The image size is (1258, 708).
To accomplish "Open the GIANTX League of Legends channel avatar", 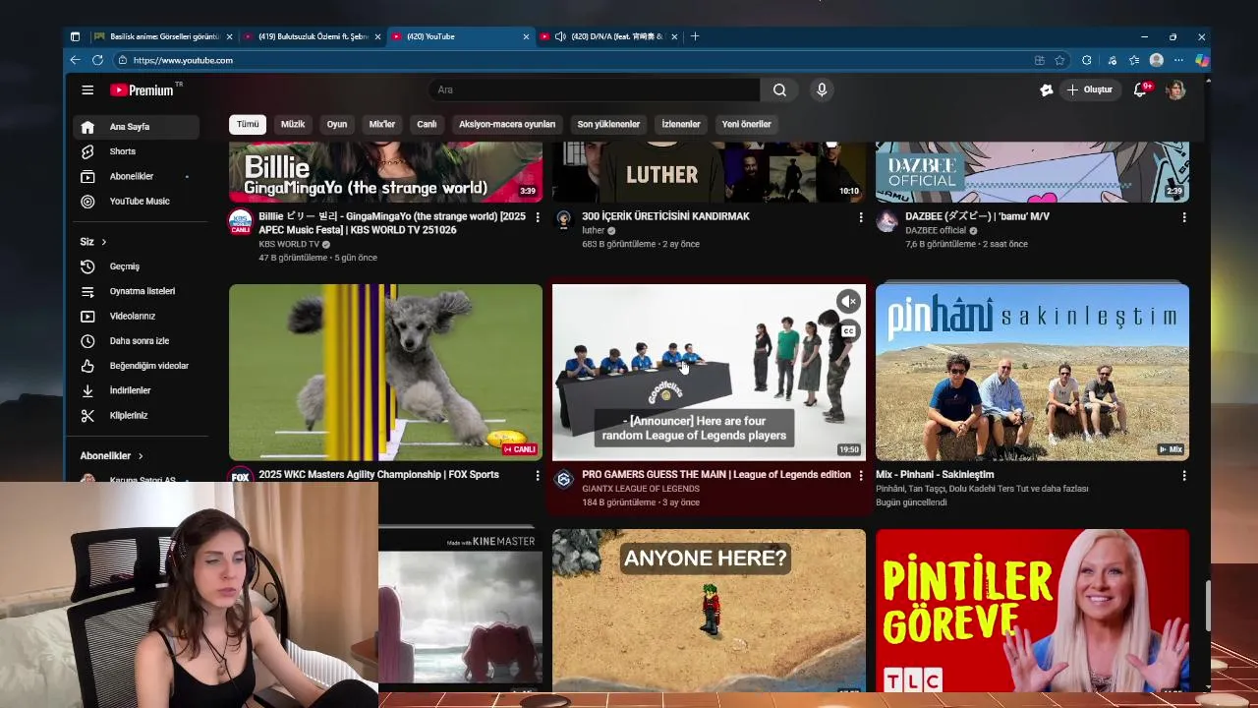I will (x=563, y=479).
